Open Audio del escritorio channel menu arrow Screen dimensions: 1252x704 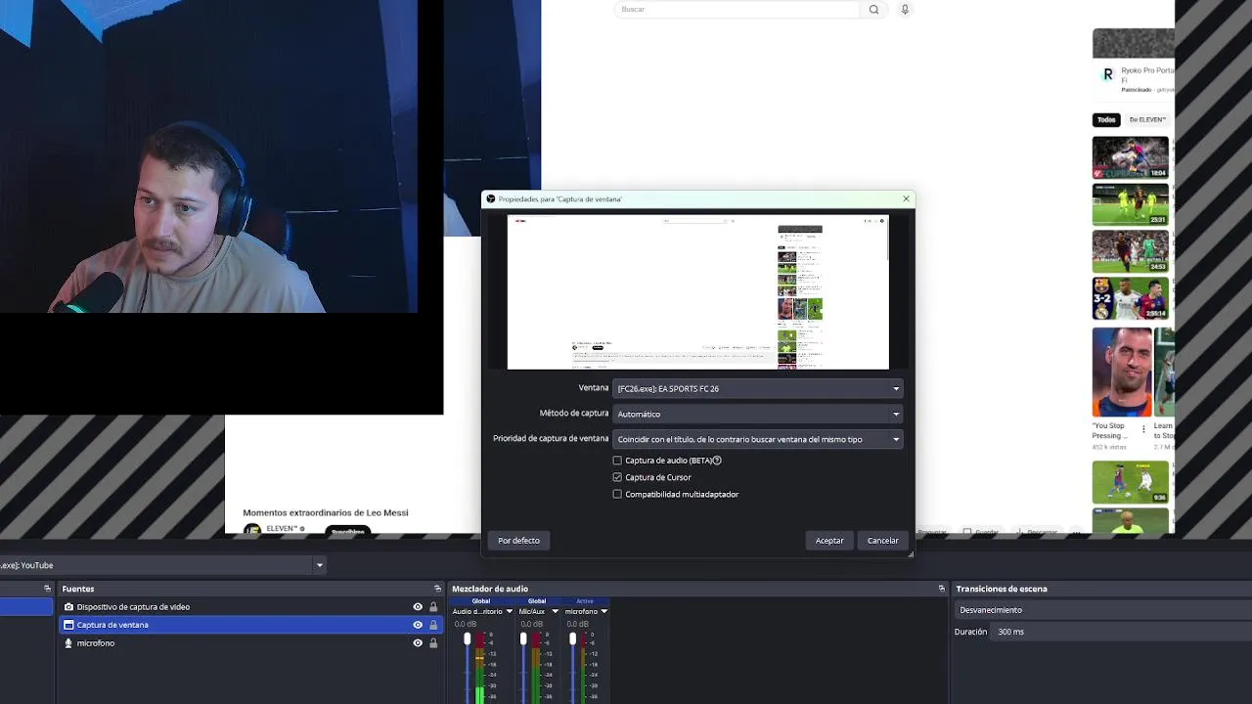[509, 612]
